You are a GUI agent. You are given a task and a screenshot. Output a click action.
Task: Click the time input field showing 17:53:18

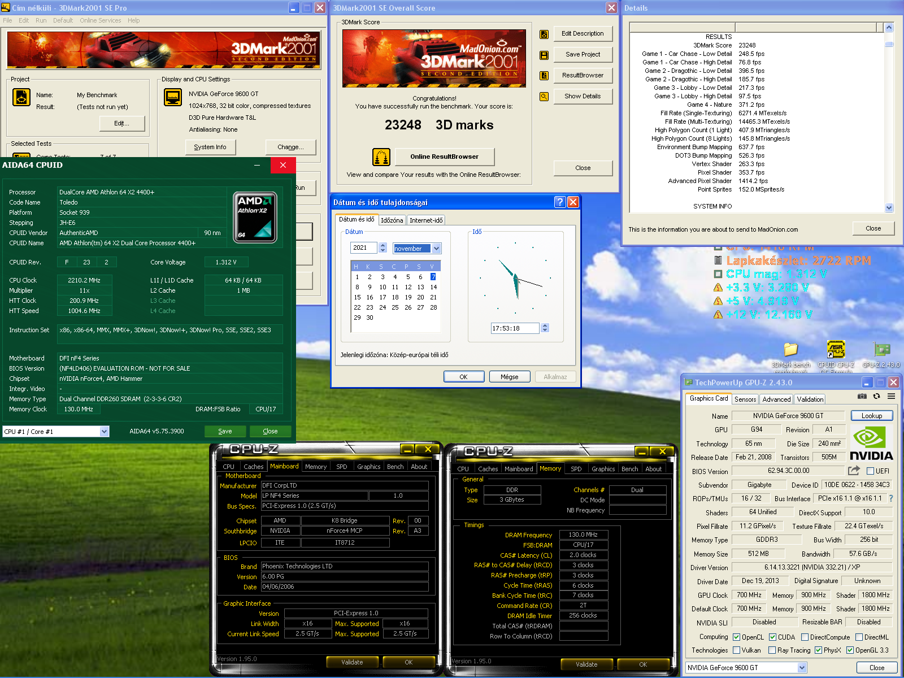[x=515, y=328]
